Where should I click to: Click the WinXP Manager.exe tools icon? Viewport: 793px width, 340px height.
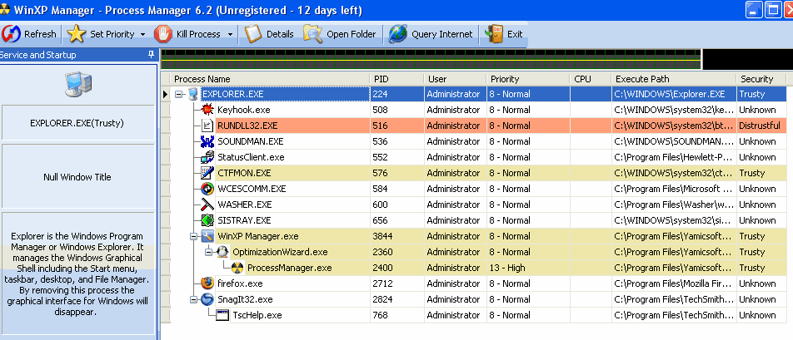(207, 236)
